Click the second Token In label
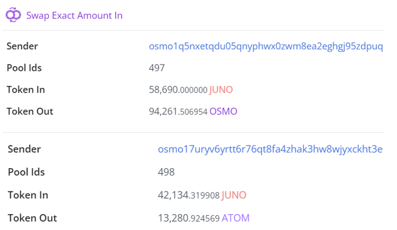Image resolution: width=397 pixels, height=230 pixels. click(x=28, y=195)
